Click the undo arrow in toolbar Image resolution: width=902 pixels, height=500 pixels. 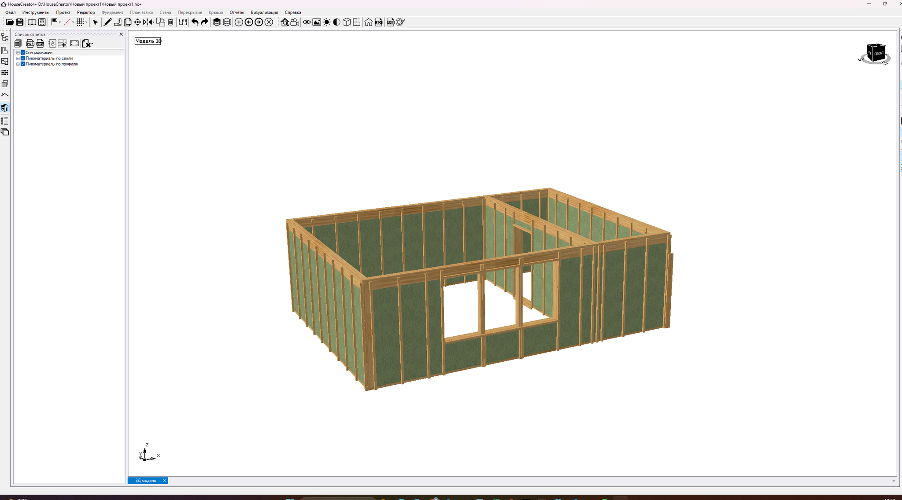coord(195,22)
